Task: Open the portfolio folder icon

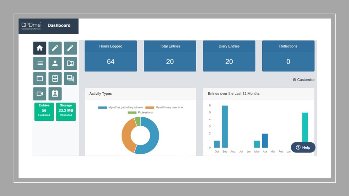Action: [x=70, y=63]
